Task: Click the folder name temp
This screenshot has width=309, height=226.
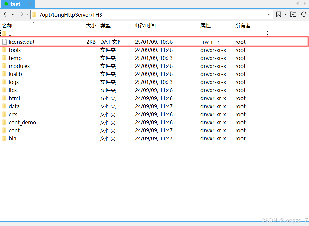Action: coord(15,58)
